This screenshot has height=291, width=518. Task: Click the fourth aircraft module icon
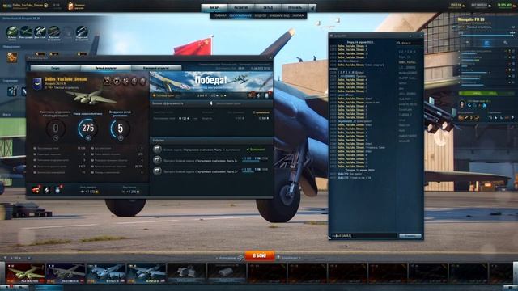[x=54, y=32]
